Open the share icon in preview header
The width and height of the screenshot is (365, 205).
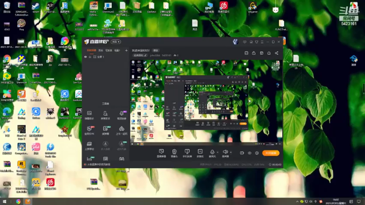click(276, 53)
